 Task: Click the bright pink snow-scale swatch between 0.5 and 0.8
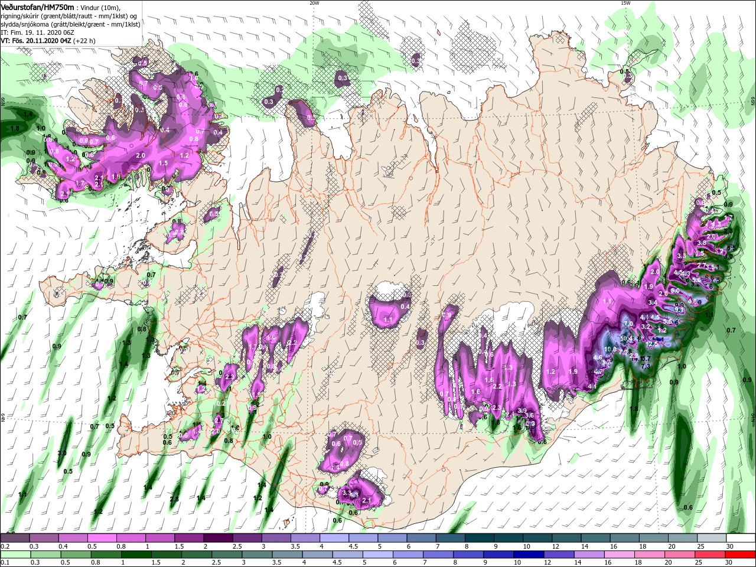tap(102, 537)
